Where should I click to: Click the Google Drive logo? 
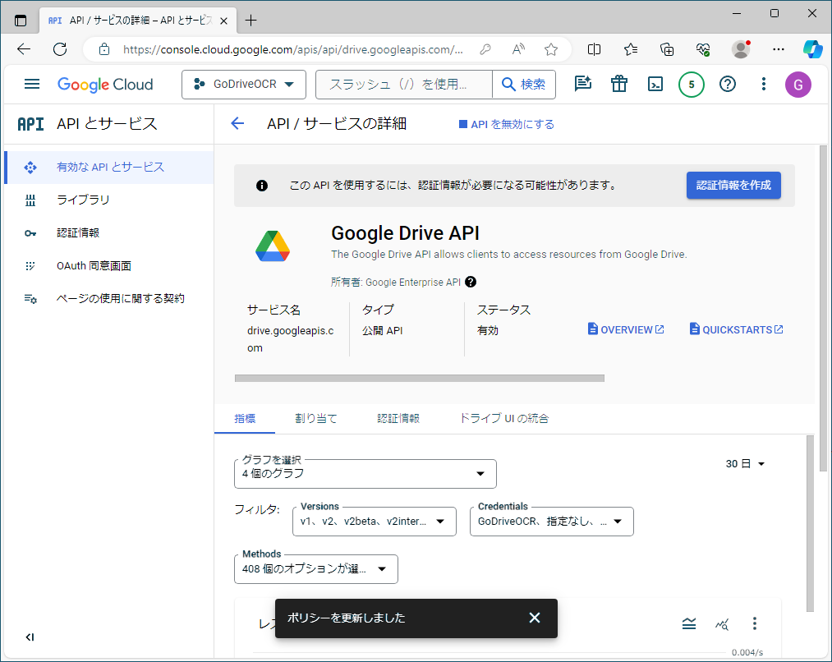[273, 246]
